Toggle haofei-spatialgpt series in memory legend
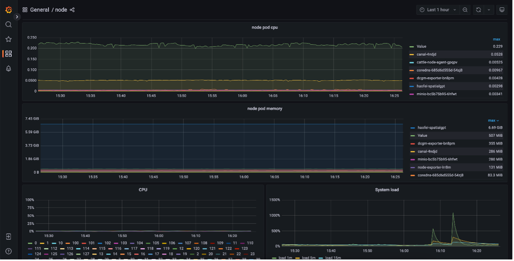This screenshot has height=261, width=514. click(431, 128)
